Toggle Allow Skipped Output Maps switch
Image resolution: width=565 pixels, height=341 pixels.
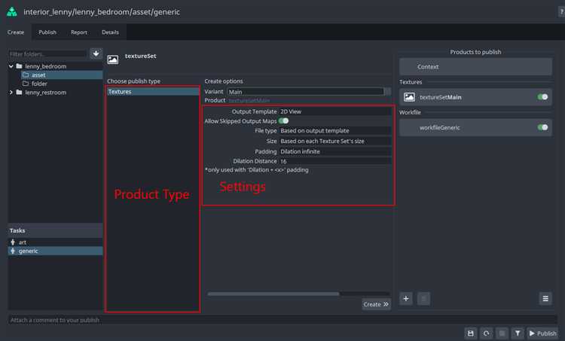point(283,121)
